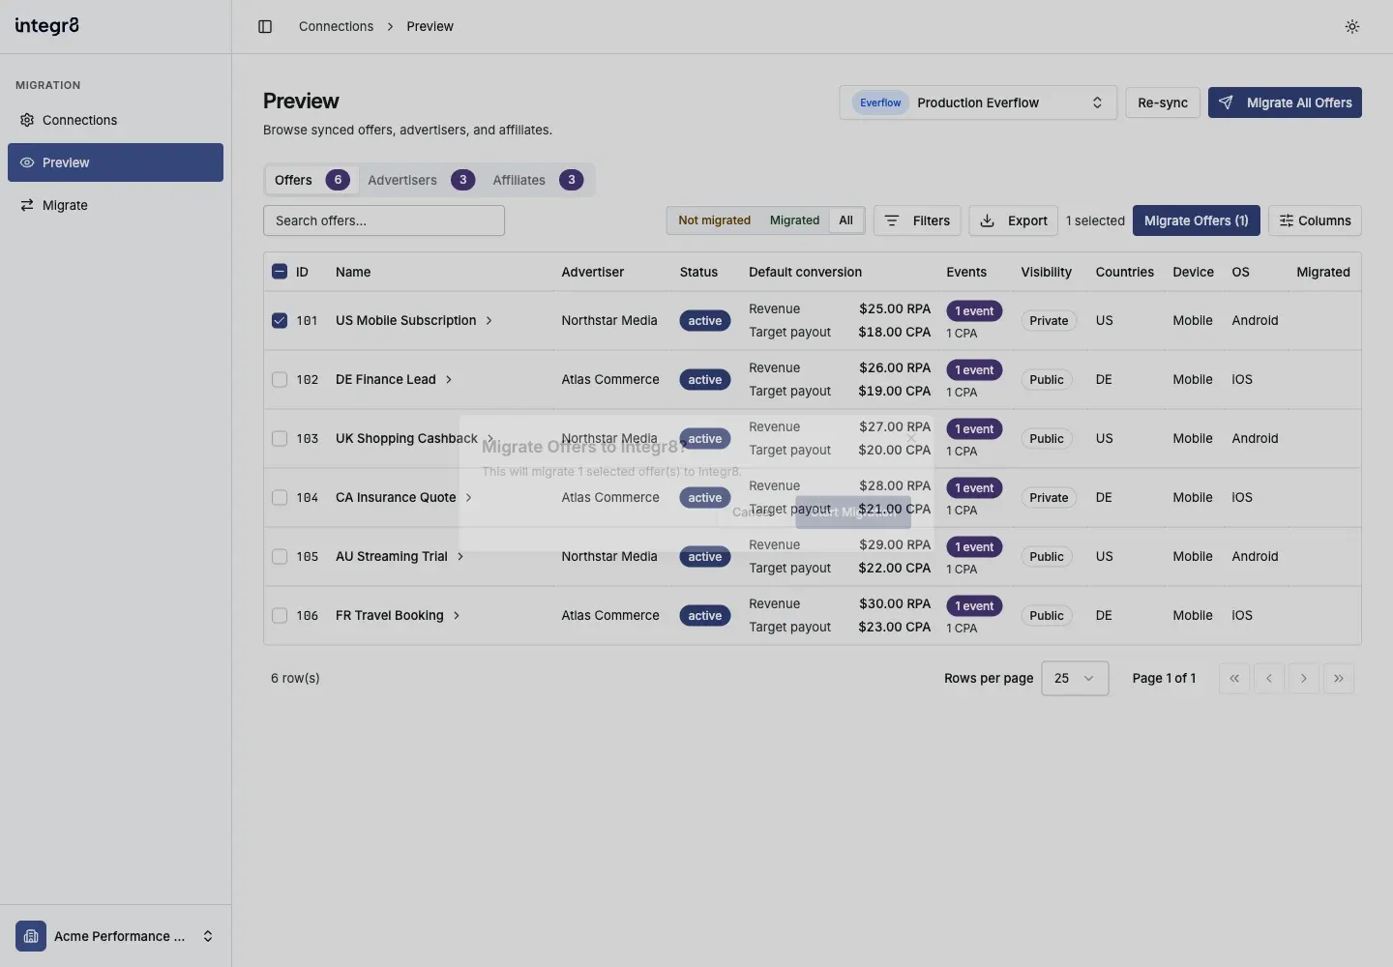Click the integr8 logo

pyautogui.click(x=47, y=26)
